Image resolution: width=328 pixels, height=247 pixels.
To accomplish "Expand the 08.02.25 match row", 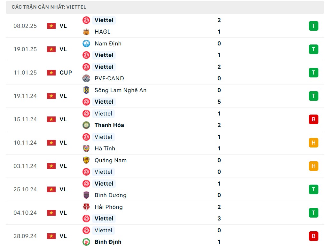I will point(164,26).
